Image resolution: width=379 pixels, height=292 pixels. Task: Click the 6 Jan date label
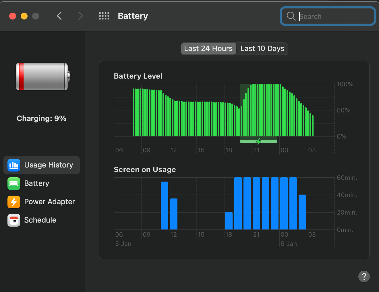pos(289,244)
